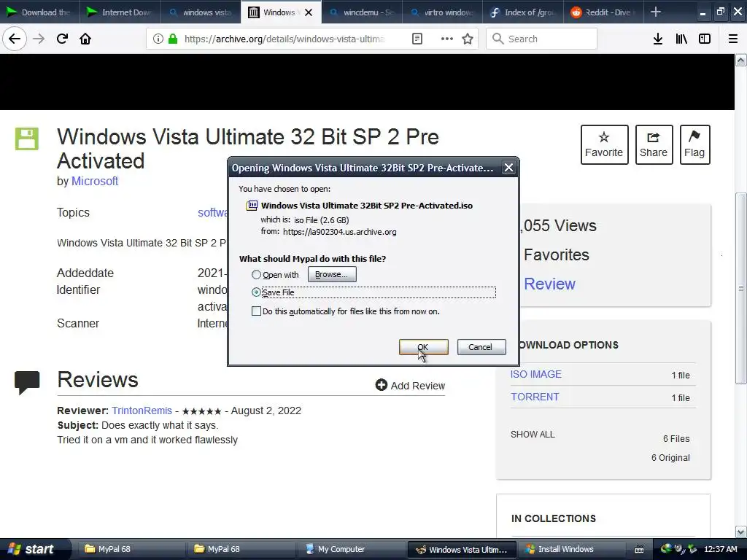Click the scrollbar down arrow
This screenshot has width=747, height=560.
[x=741, y=532]
